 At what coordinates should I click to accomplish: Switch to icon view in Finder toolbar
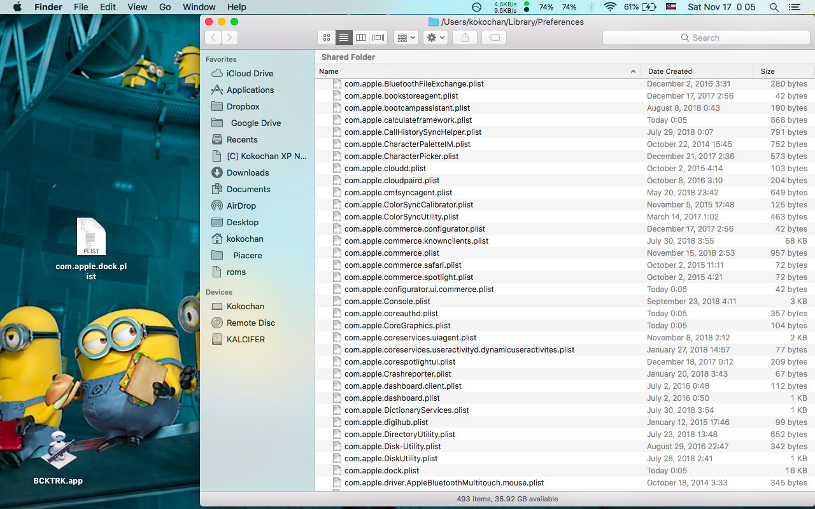(327, 38)
